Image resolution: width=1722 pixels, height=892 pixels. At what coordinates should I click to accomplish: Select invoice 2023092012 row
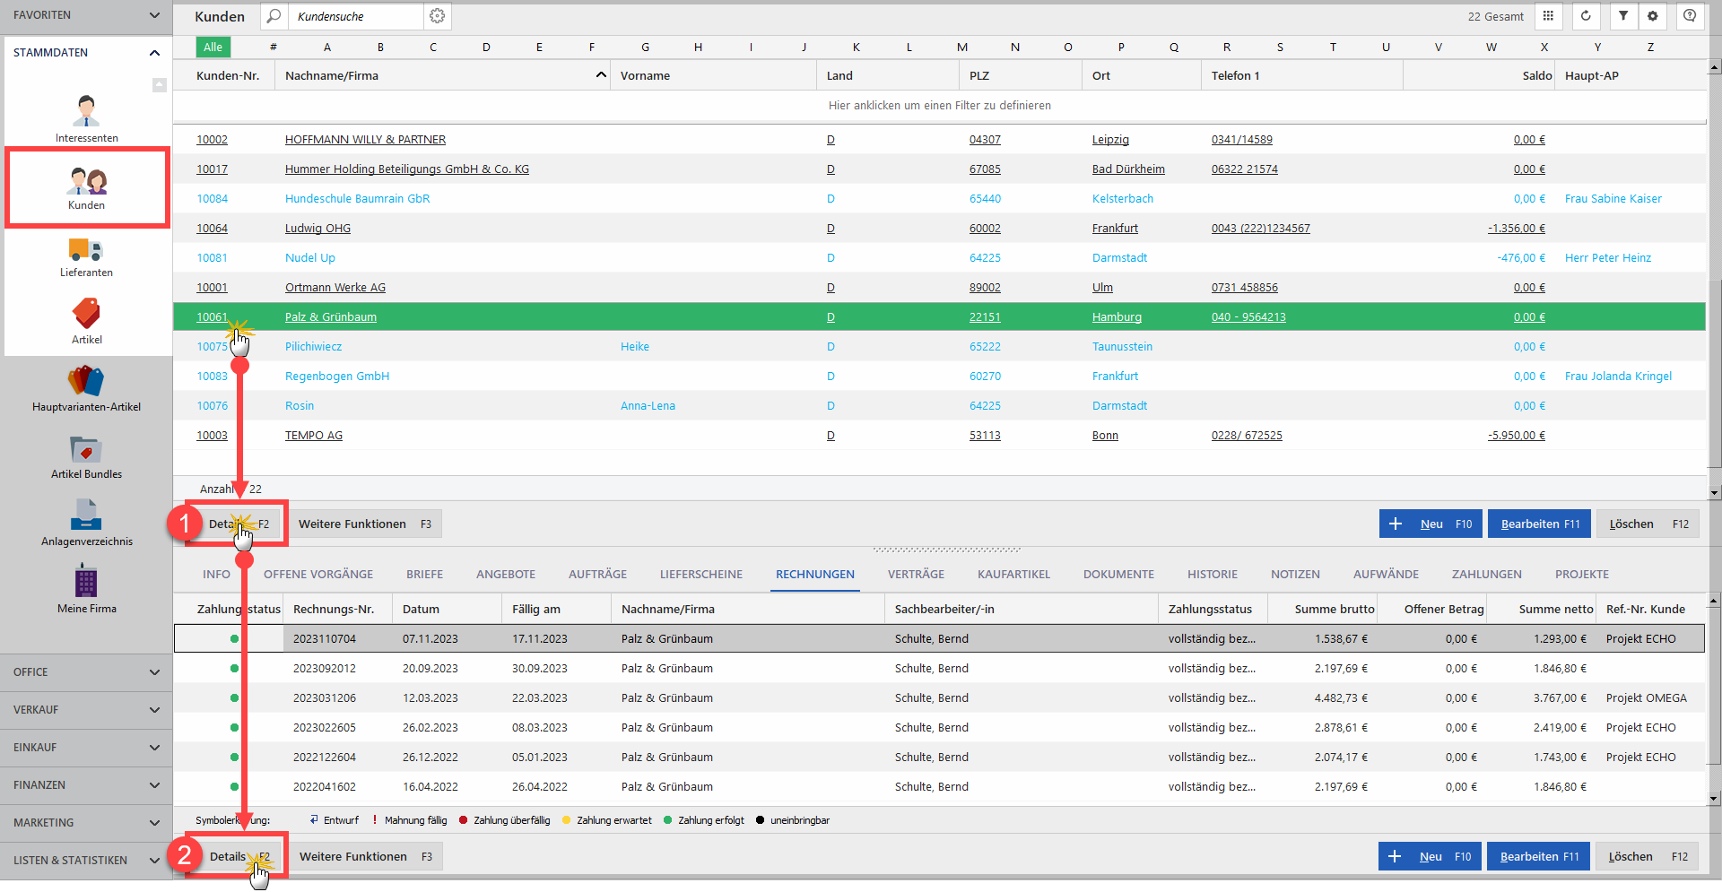tap(939, 669)
